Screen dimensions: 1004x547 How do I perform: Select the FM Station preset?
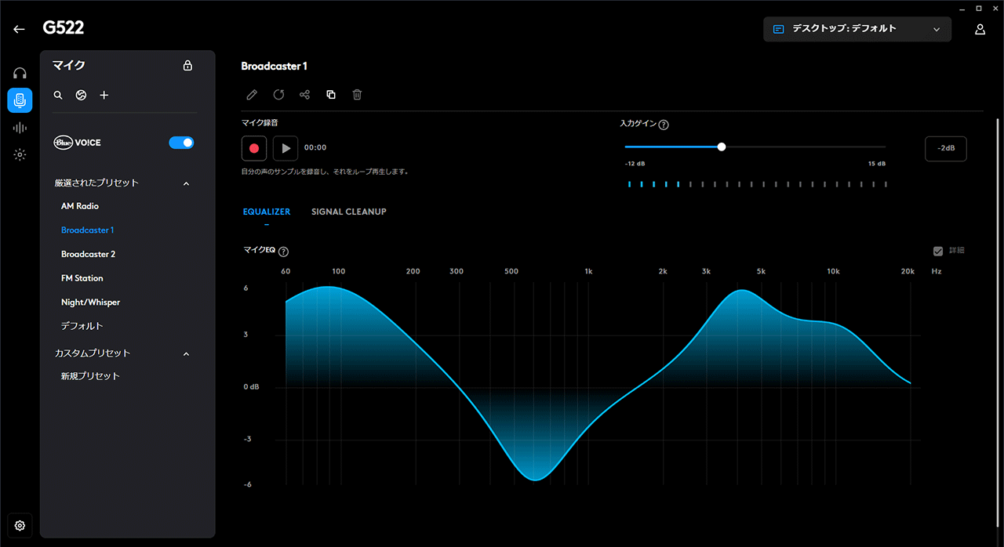(x=82, y=278)
